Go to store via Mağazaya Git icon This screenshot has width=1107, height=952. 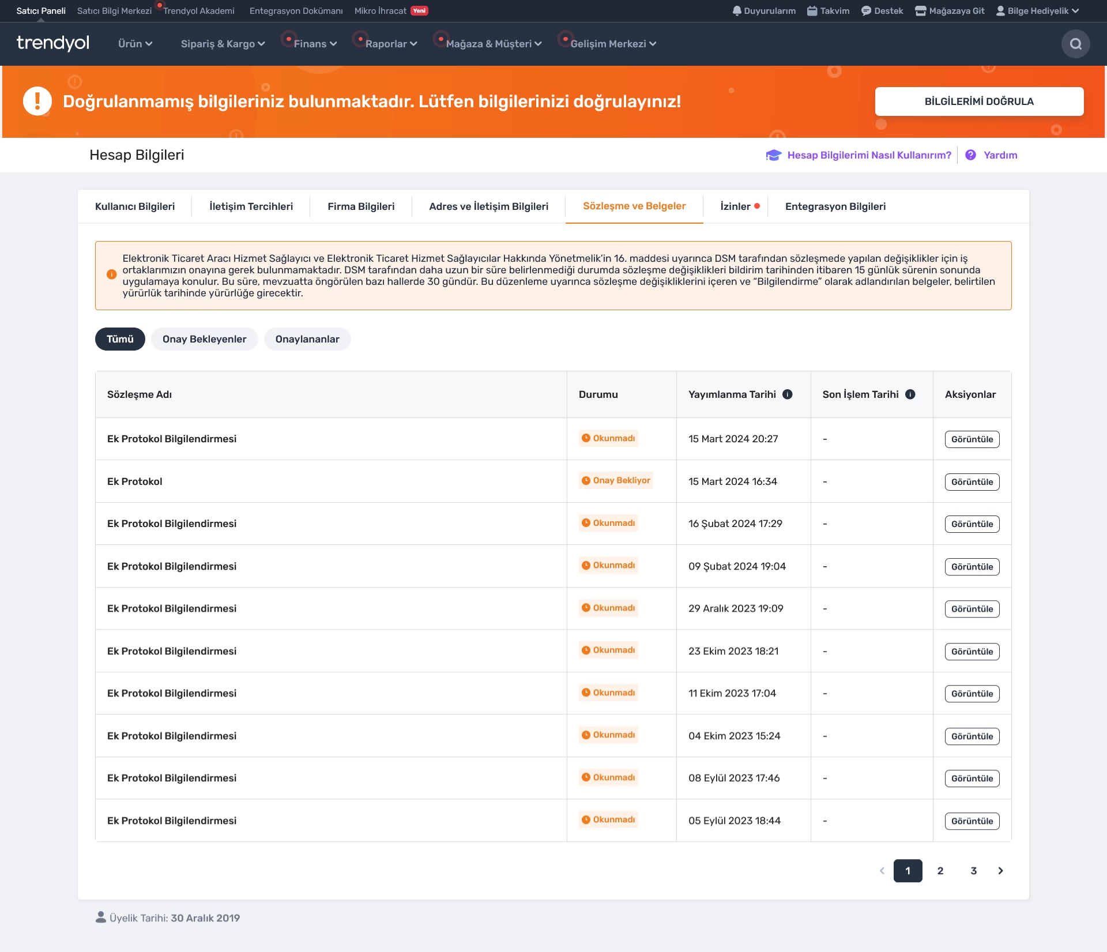point(920,11)
